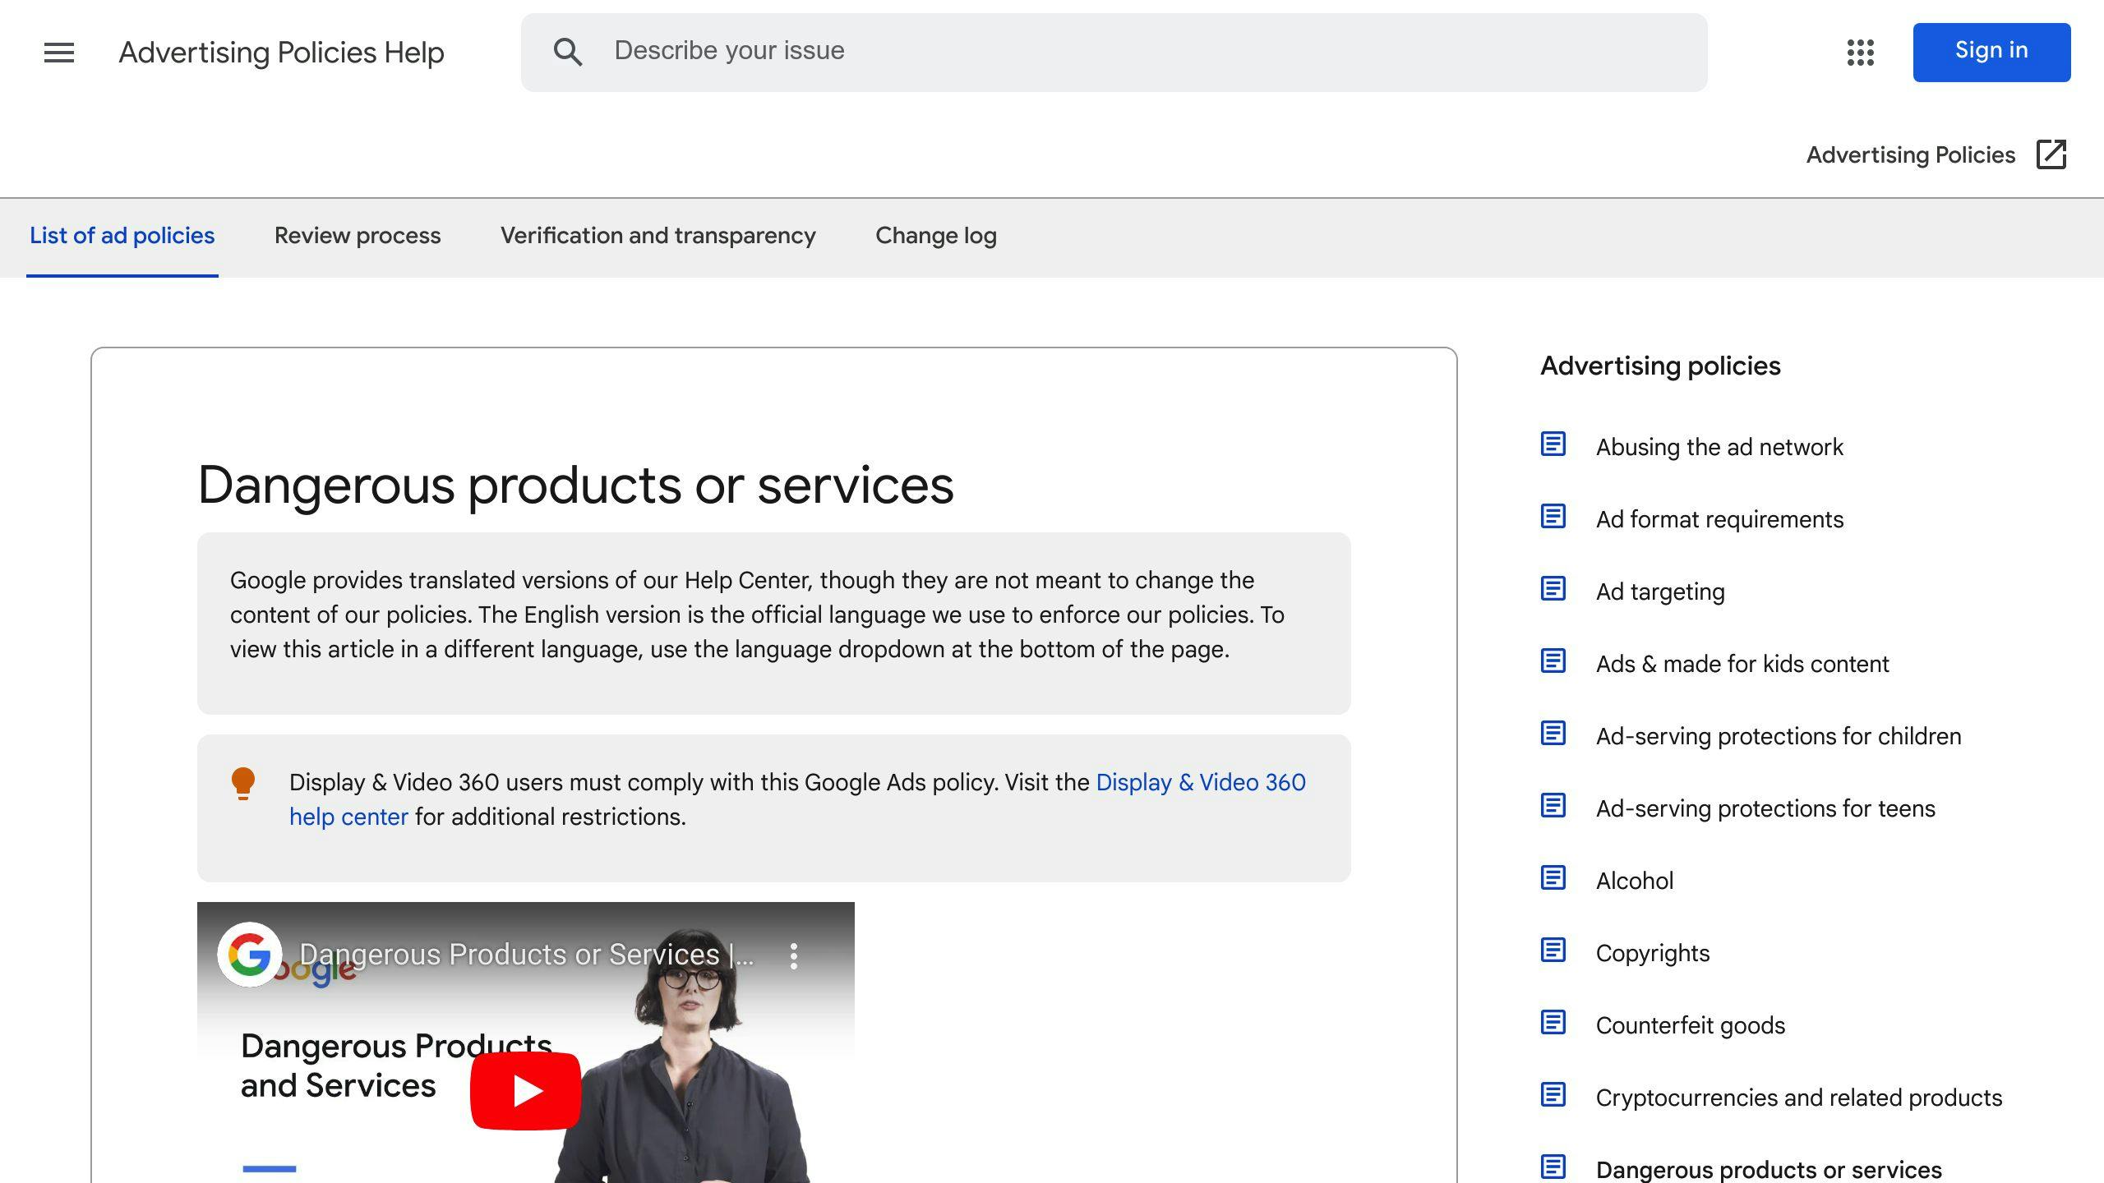The width and height of the screenshot is (2104, 1183).
Task: Open Ad-serving protections for teens article
Action: tap(1765, 808)
